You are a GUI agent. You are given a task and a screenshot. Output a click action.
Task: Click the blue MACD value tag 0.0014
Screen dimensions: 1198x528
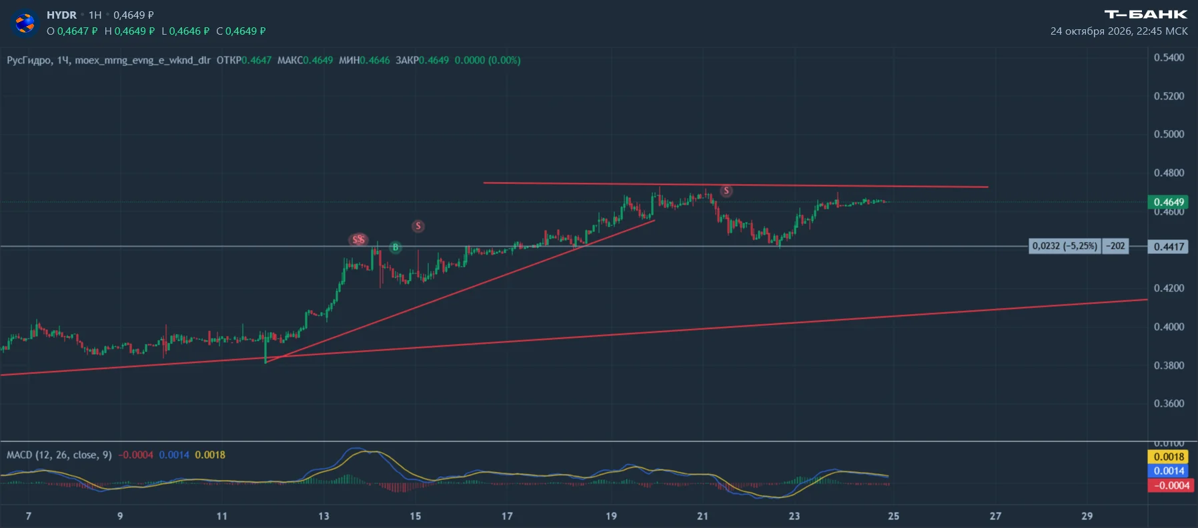(x=1169, y=471)
